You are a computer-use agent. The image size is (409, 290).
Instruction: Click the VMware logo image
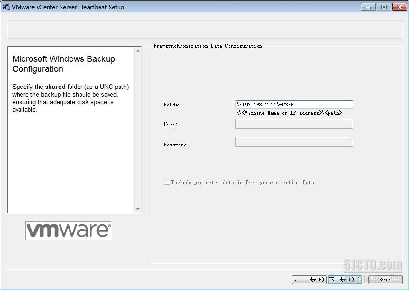(x=69, y=230)
